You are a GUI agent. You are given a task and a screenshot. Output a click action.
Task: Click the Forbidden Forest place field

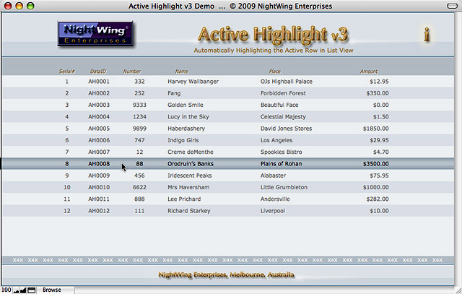tap(283, 93)
